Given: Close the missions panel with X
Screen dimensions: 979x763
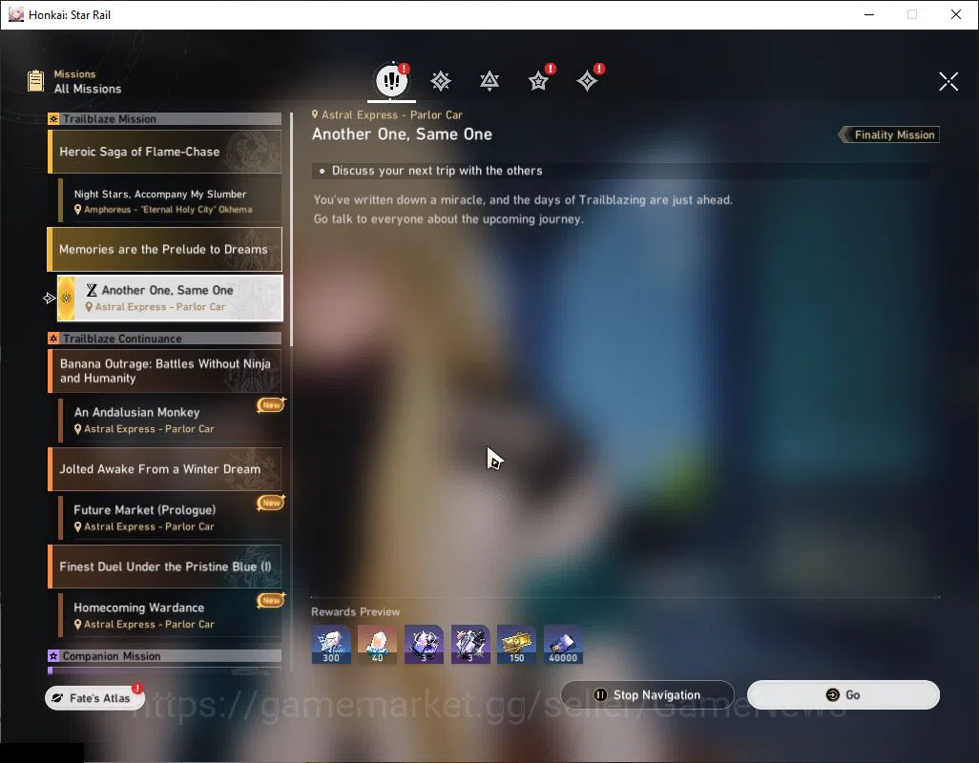Looking at the screenshot, I should coord(948,81).
